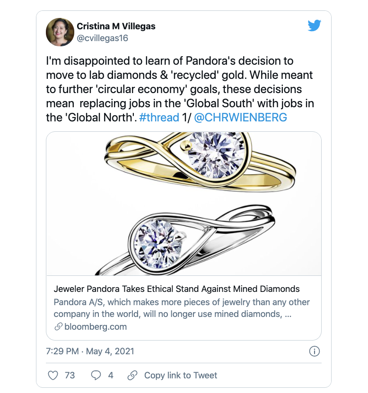Click the 73 likes count
Viewport: 368px width, 393px height.
pyautogui.click(x=70, y=375)
